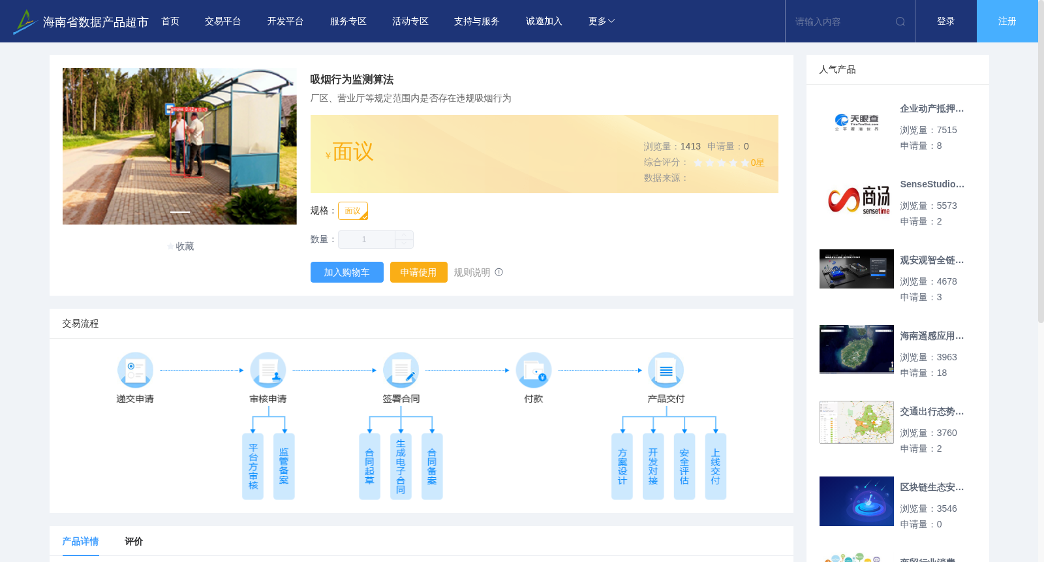Click the 监管备案 sub-step box
This screenshot has width=1044, height=562.
coord(284,467)
